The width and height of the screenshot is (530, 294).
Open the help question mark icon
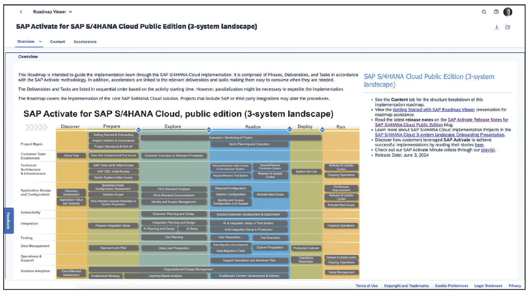(496, 12)
